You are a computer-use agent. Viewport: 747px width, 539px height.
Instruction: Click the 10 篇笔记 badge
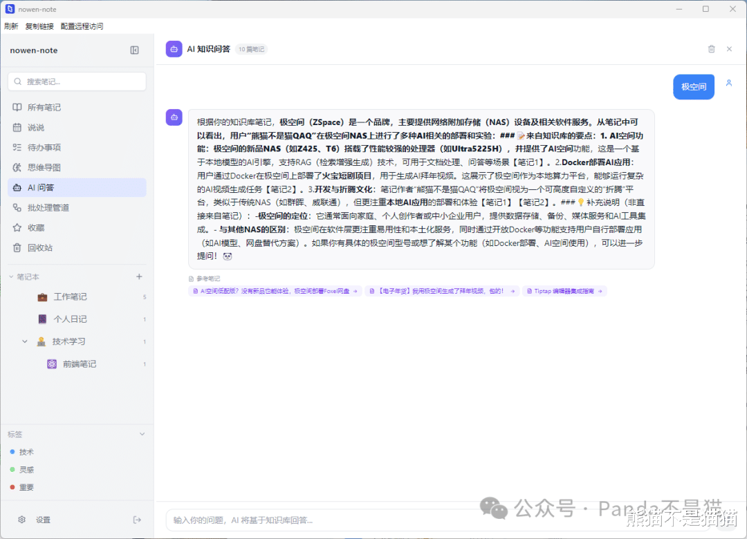tap(251, 49)
